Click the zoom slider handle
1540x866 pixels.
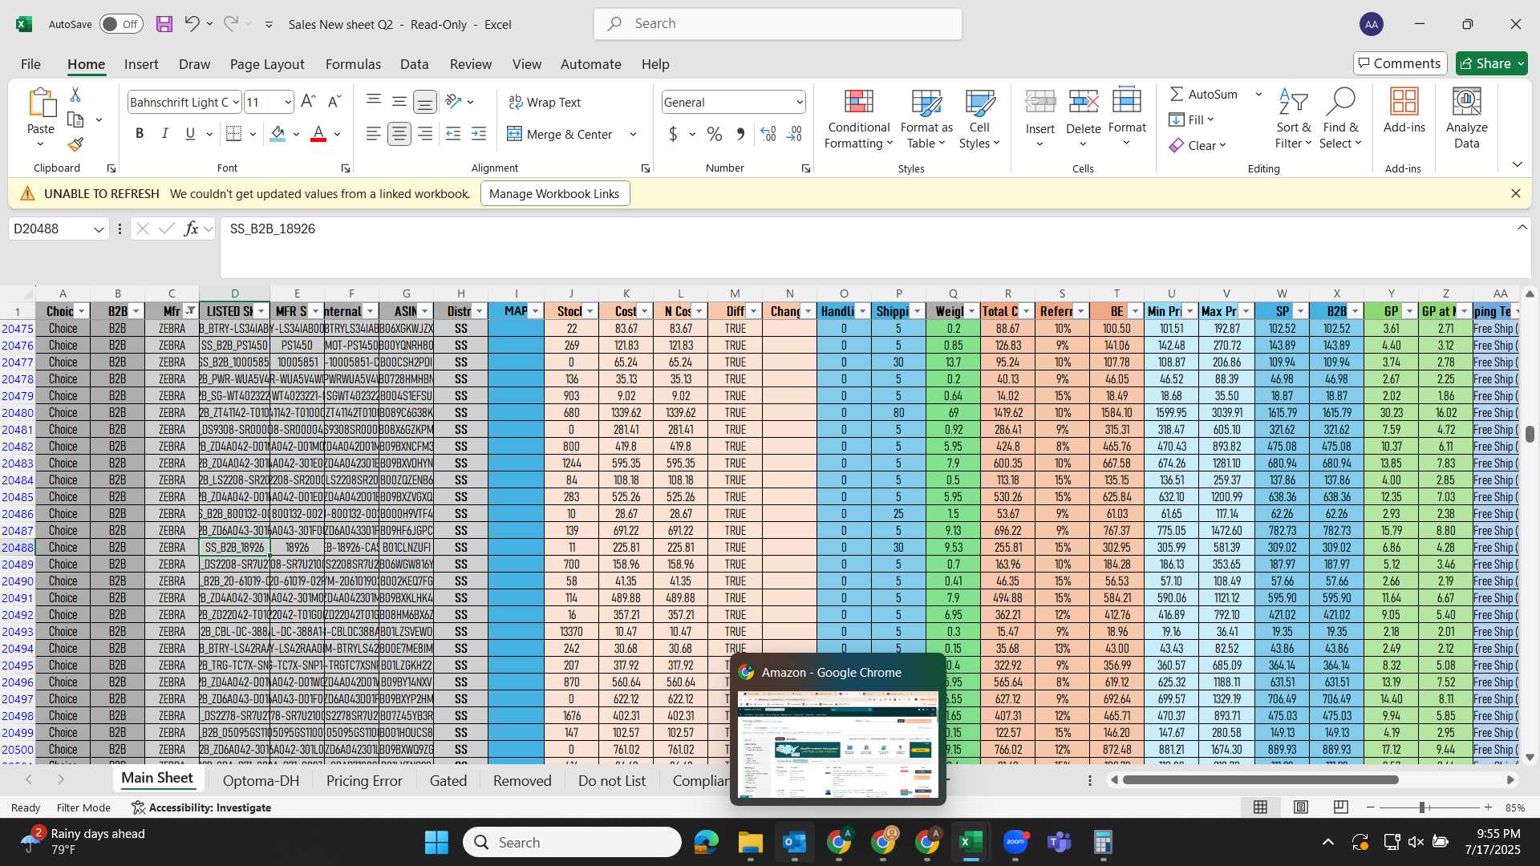point(1422,807)
